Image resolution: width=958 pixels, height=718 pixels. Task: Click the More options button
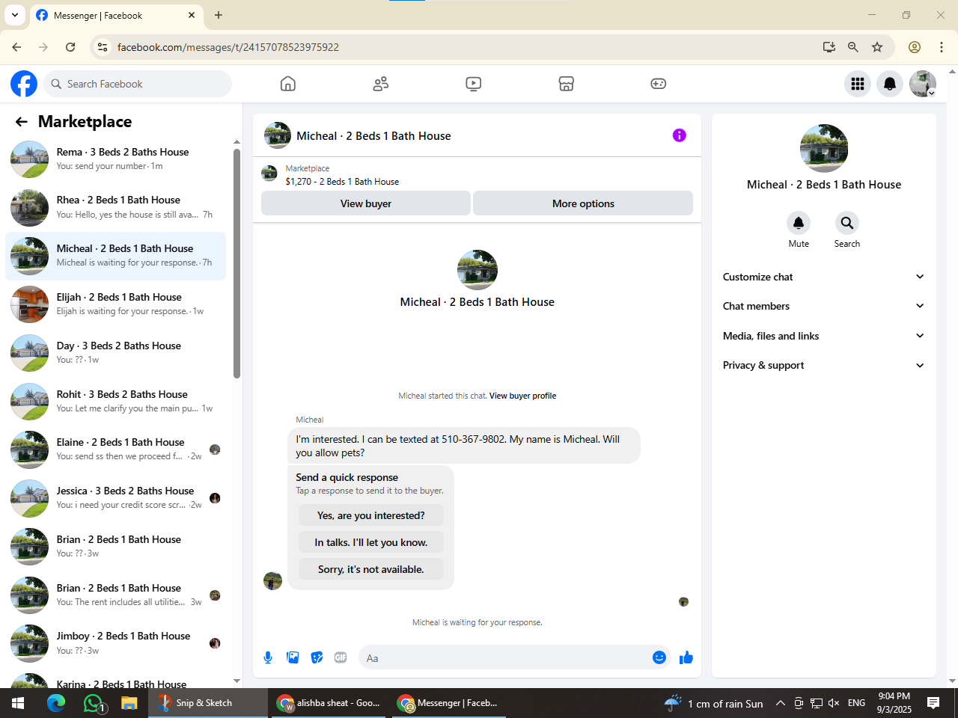[583, 203]
